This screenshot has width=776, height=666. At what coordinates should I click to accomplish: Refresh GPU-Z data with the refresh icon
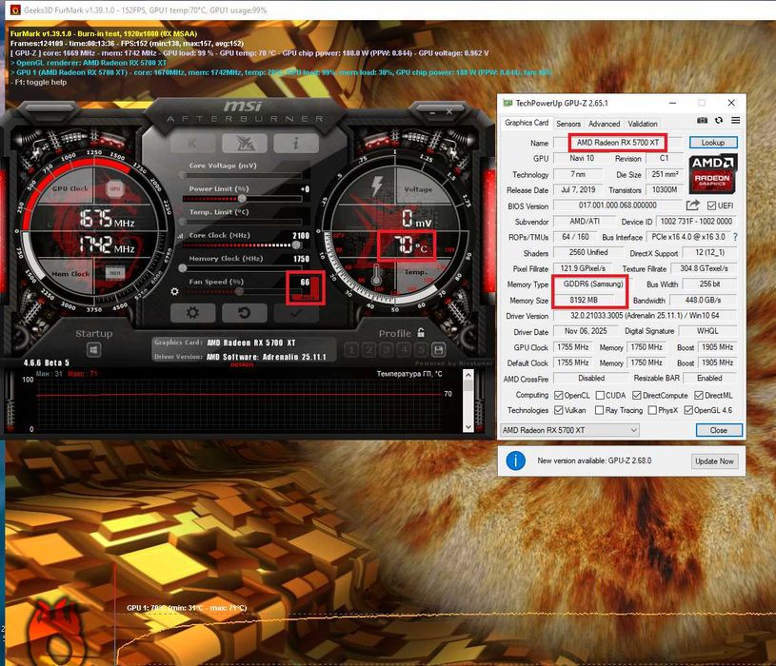point(719,120)
